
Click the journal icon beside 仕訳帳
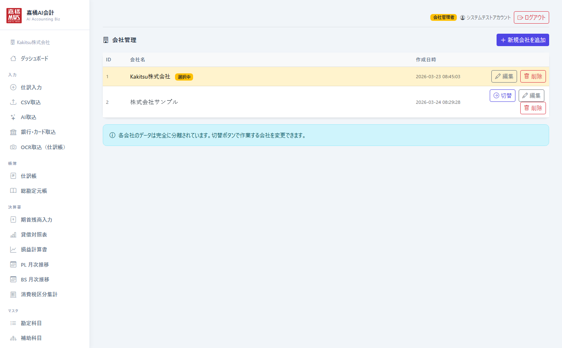coord(13,176)
